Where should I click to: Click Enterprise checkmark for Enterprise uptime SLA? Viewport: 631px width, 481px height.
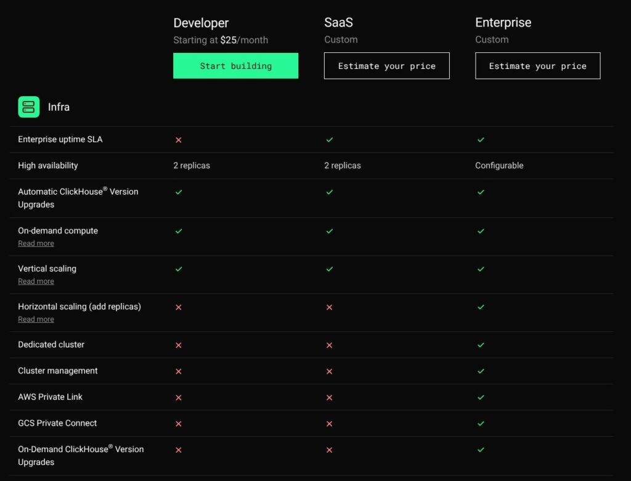coord(481,140)
